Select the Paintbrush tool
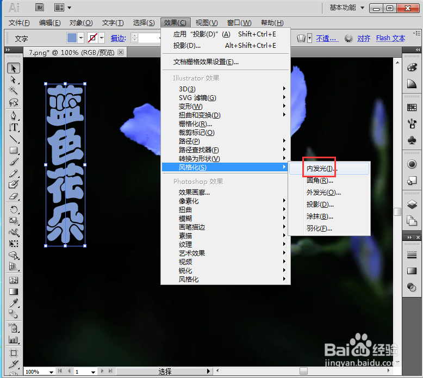This screenshot has width=423, height=378. click(13, 162)
